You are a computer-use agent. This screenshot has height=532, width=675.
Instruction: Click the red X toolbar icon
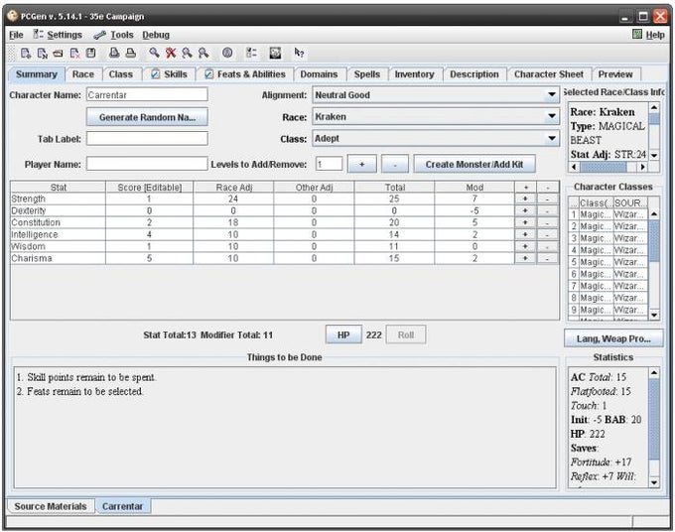pos(171,54)
